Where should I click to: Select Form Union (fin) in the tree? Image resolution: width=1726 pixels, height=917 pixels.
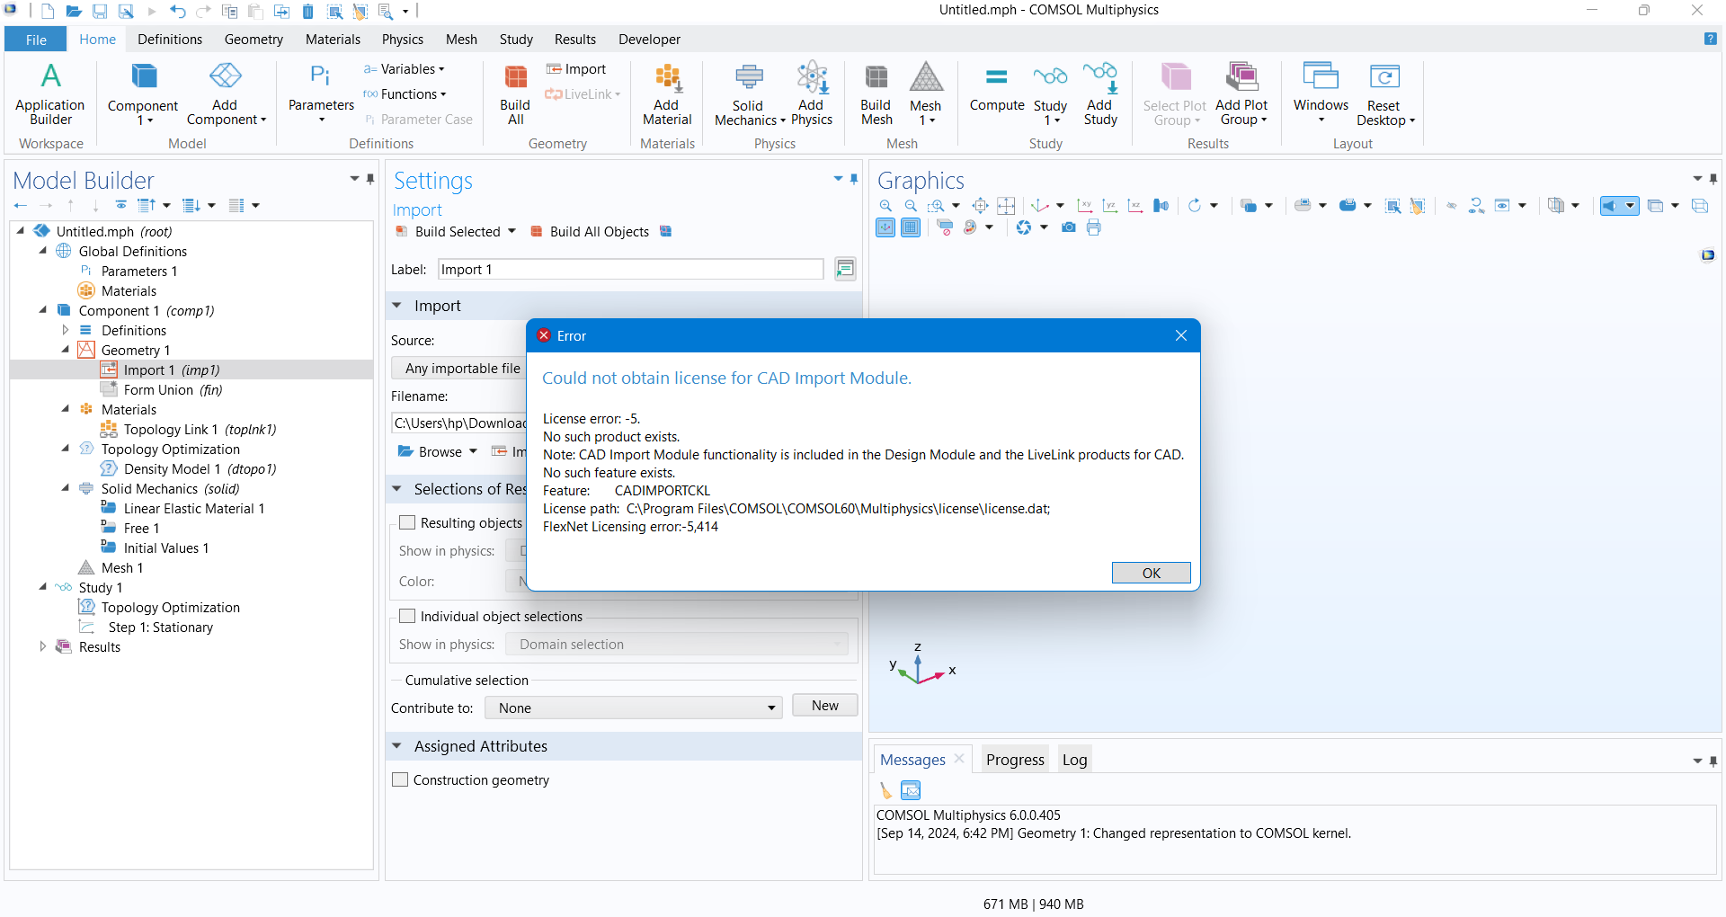pyautogui.click(x=161, y=389)
